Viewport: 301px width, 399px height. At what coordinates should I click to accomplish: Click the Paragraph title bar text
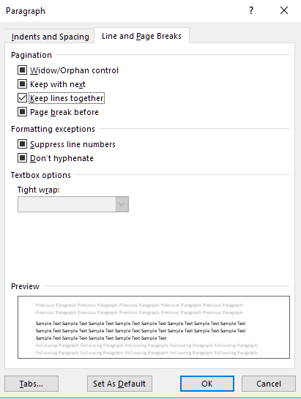[x=26, y=11]
